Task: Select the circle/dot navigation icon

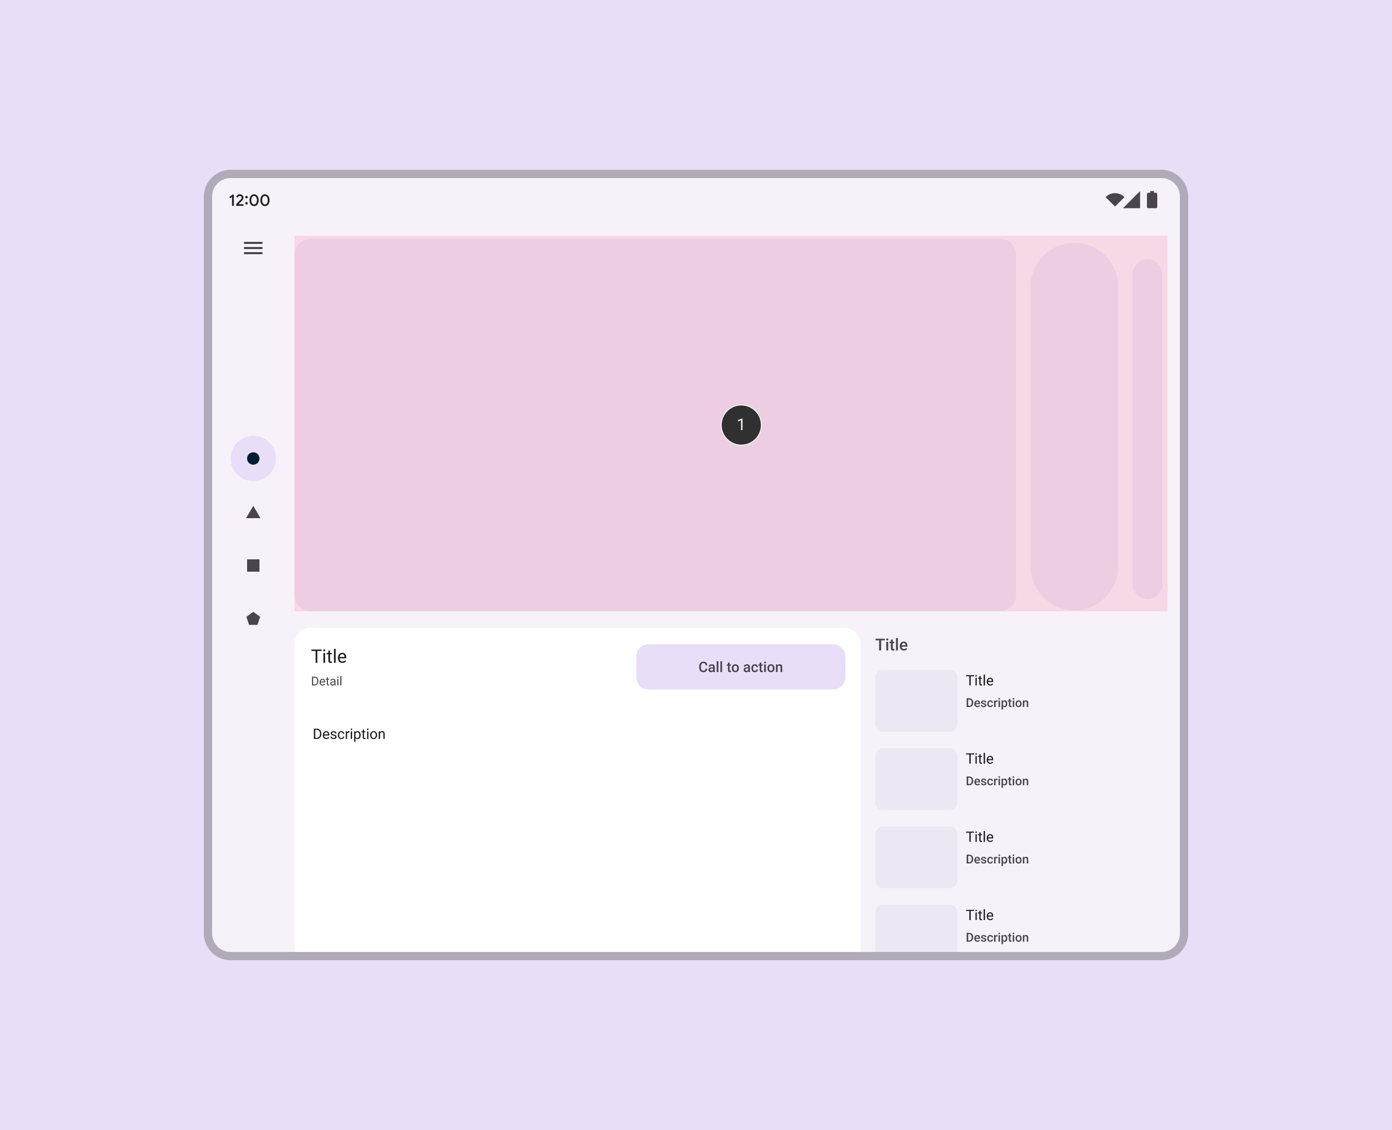Action: click(253, 458)
